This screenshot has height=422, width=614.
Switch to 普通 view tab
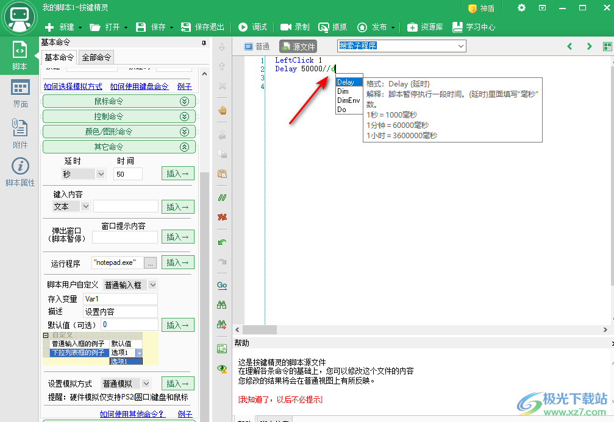click(x=257, y=46)
